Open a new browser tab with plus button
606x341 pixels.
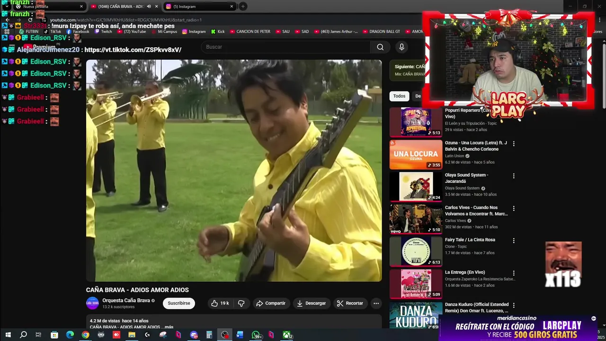[243, 7]
